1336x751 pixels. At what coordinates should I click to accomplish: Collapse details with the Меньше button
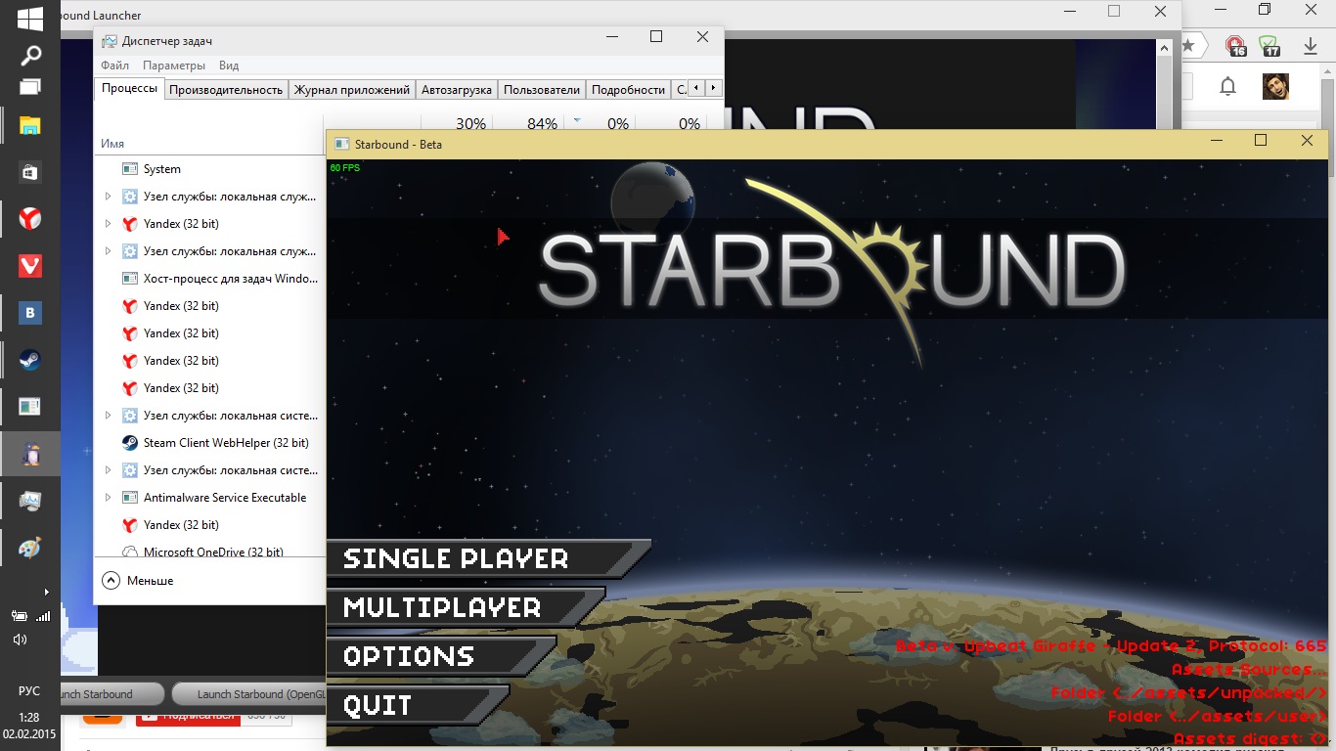click(x=138, y=581)
